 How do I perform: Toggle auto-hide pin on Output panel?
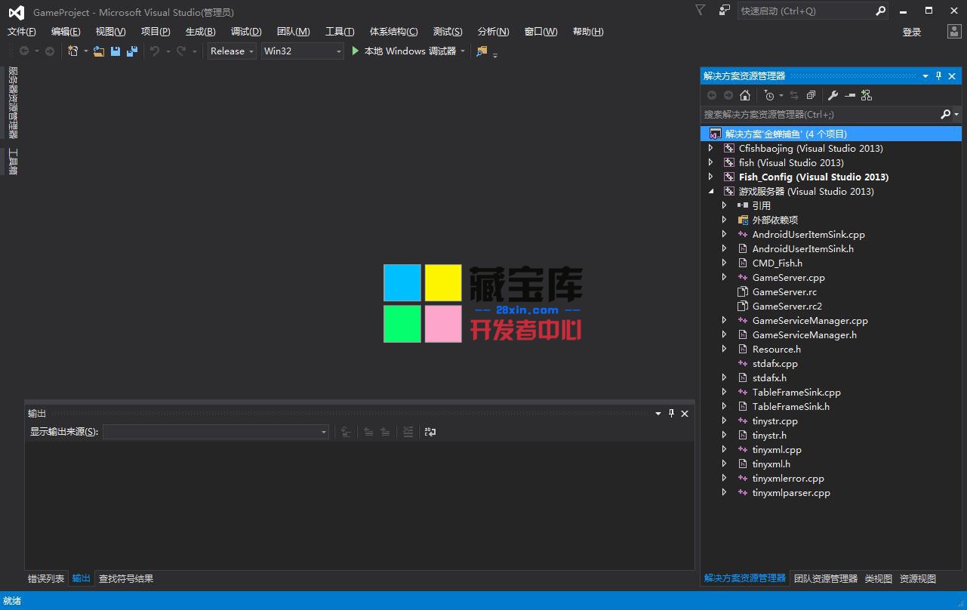[x=671, y=413]
